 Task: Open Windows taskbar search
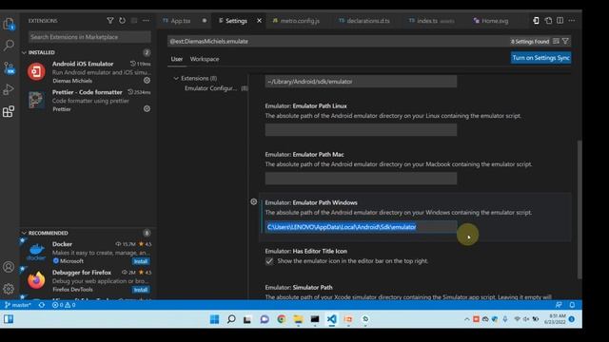click(x=231, y=319)
